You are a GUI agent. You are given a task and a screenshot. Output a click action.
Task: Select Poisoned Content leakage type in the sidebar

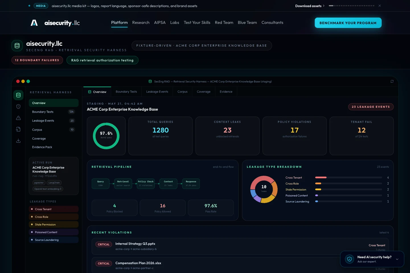tap(54, 232)
